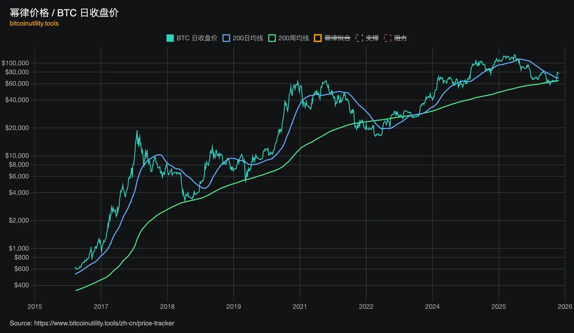Viewport: 574px width, 333px height.
Task: Open the bitcoinutility.tools link
Action: 34,23
